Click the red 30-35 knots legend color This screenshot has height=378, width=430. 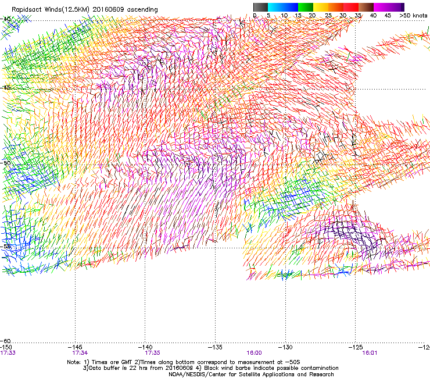351,7
